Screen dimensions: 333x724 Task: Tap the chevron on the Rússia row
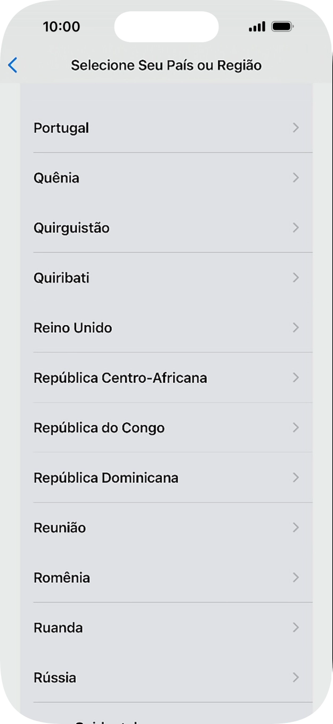[296, 678]
